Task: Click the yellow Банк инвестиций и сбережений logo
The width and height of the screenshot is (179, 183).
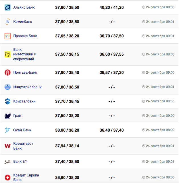Action: pyautogui.click(x=8, y=54)
